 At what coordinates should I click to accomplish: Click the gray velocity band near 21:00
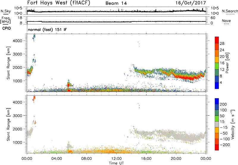coord(183,137)
